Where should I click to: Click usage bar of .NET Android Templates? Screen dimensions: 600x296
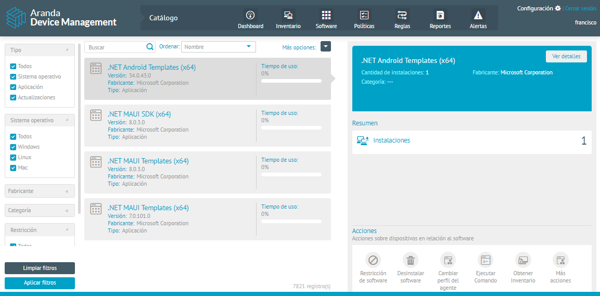[x=291, y=81]
